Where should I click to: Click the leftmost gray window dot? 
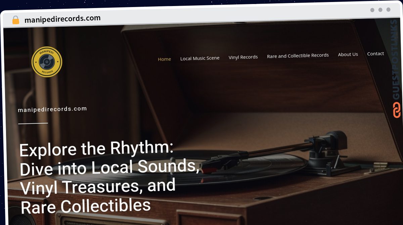point(372,10)
